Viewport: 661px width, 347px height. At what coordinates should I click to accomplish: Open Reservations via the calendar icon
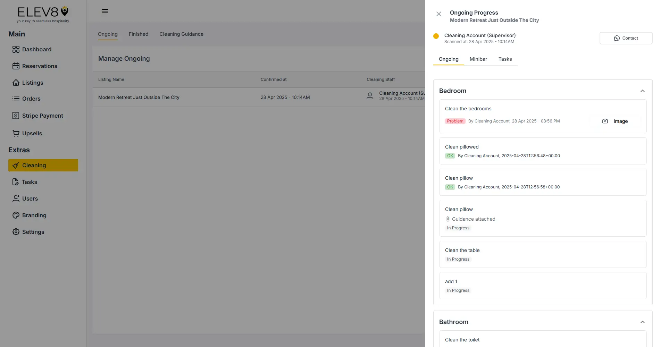16,66
